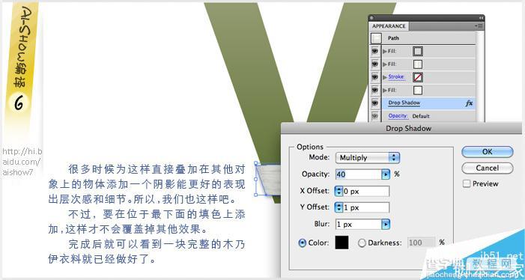
Task: Click the swatch of Fill above Drop Shadow
Action: click(418, 91)
